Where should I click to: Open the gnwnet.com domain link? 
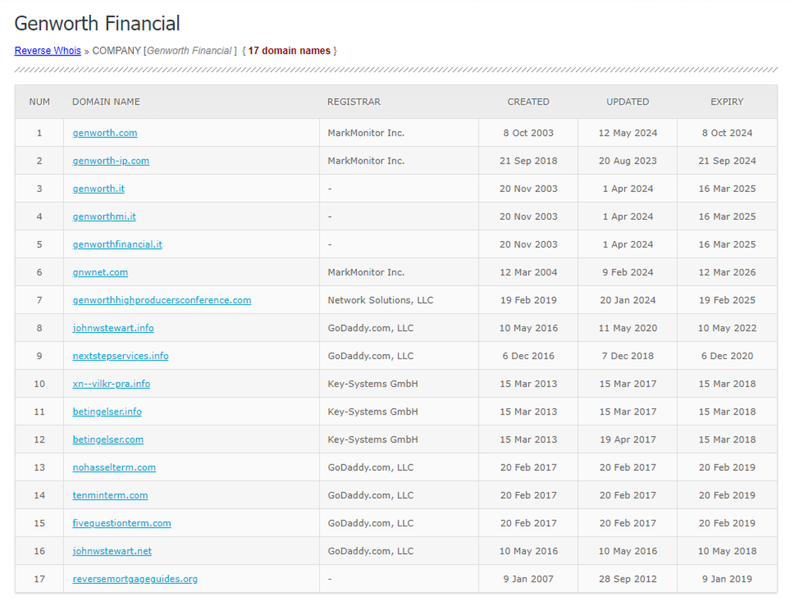pyautogui.click(x=100, y=272)
